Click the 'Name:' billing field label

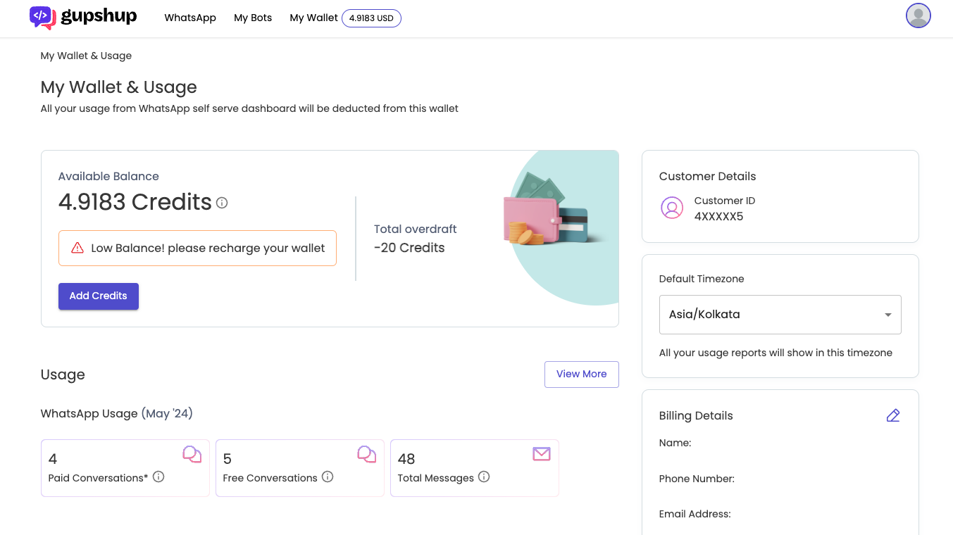(x=675, y=443)
